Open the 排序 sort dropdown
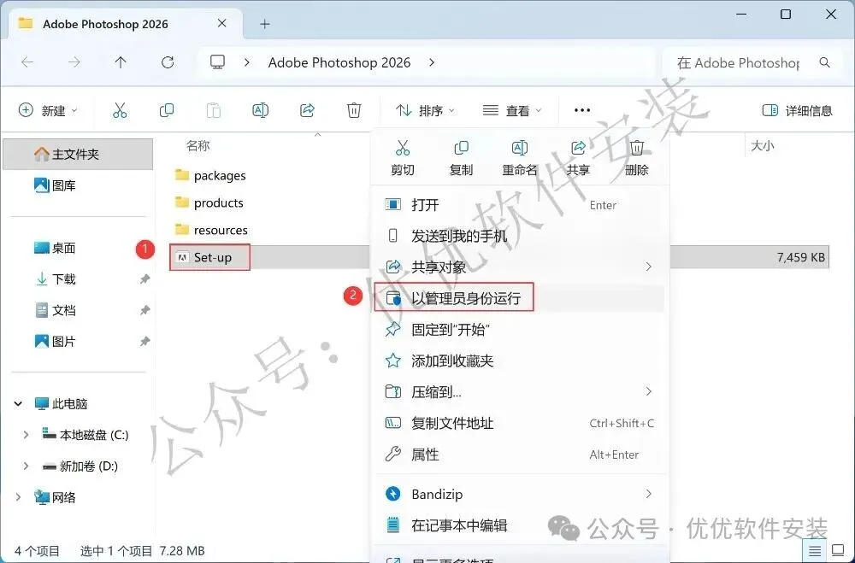This screenshot has width=855, height=563. coord(425,111)
